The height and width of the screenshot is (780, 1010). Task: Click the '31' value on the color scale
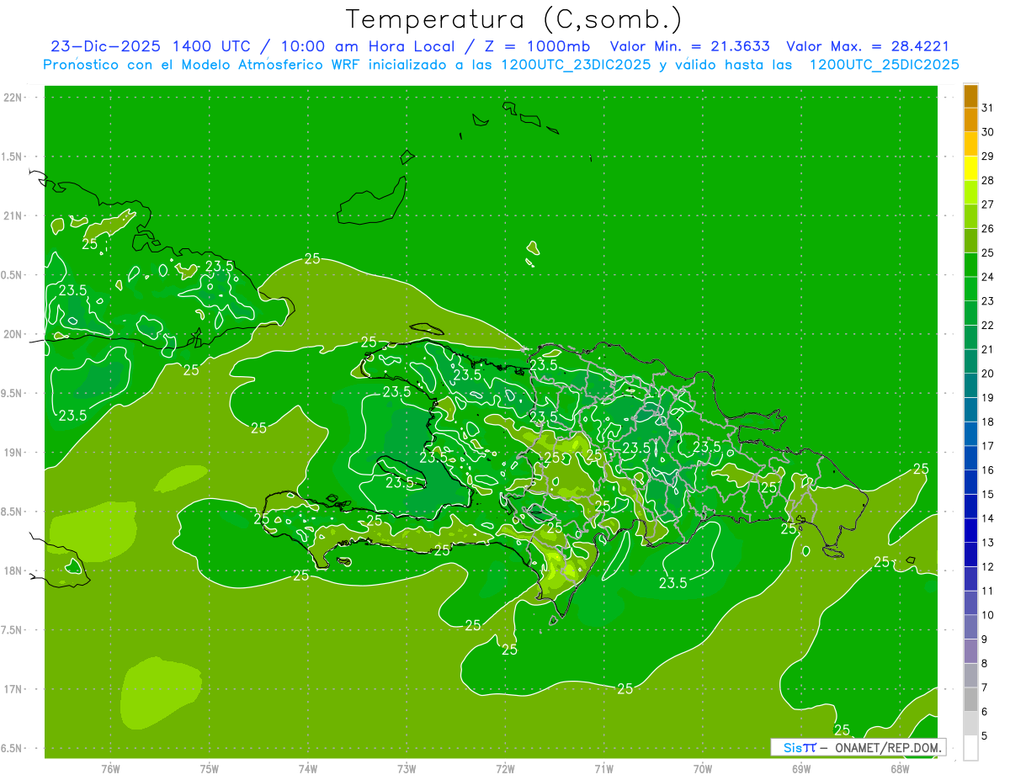coord(987,108)
